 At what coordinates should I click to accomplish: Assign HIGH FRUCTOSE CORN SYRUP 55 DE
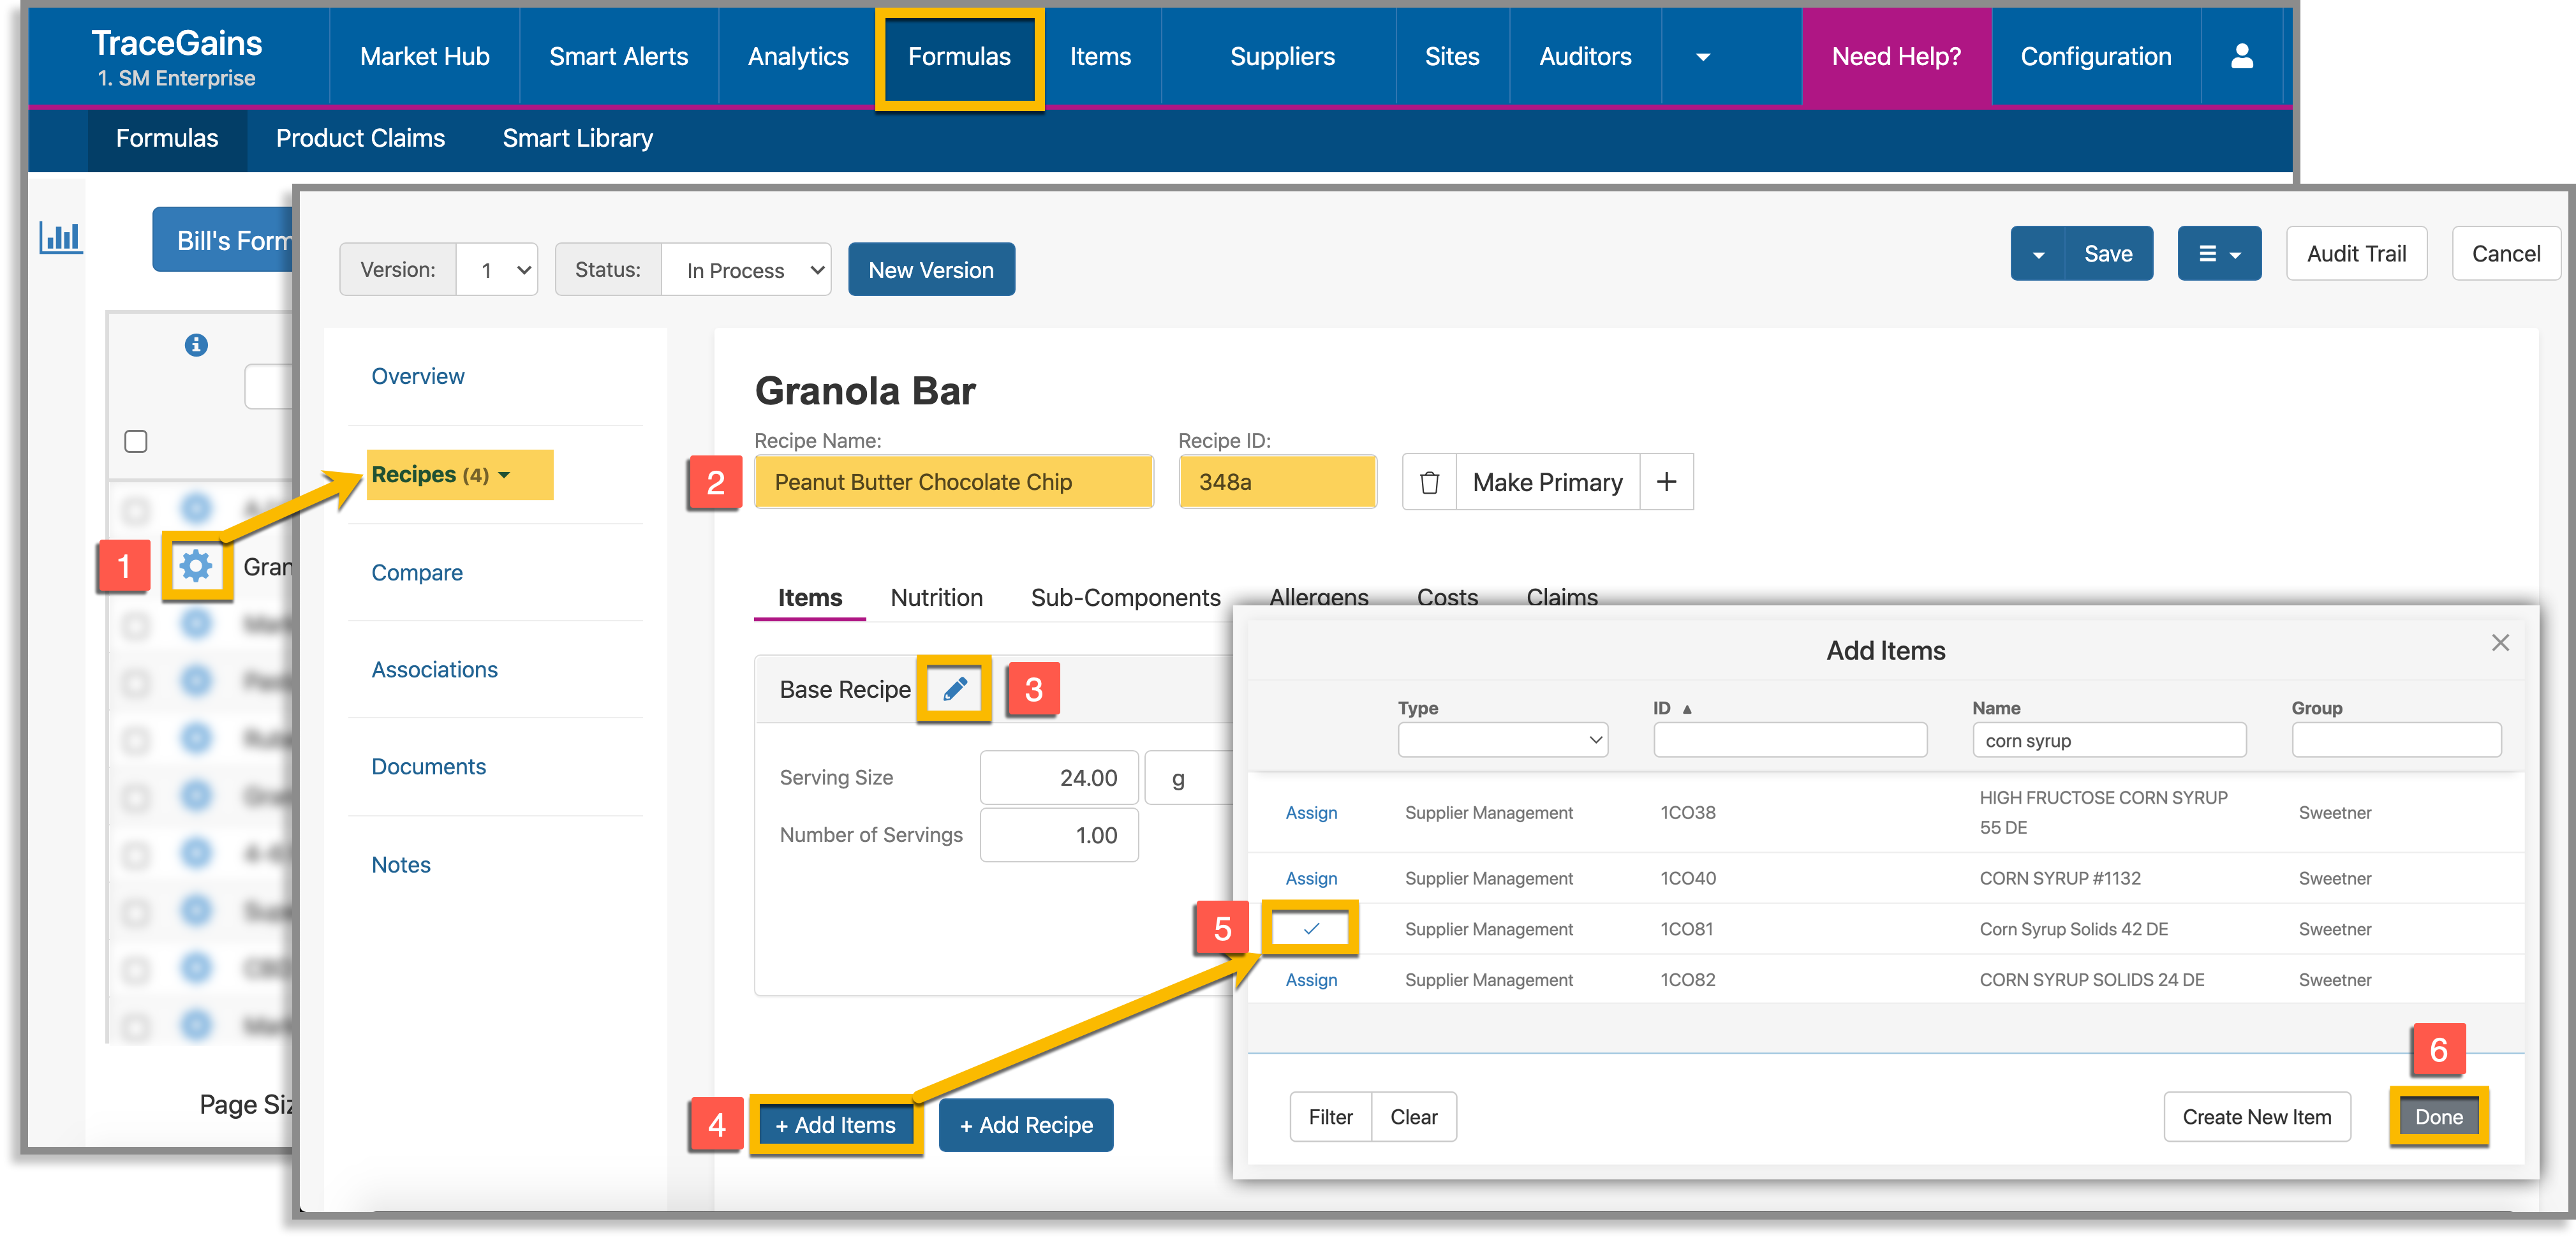(x=1311, y=813)
